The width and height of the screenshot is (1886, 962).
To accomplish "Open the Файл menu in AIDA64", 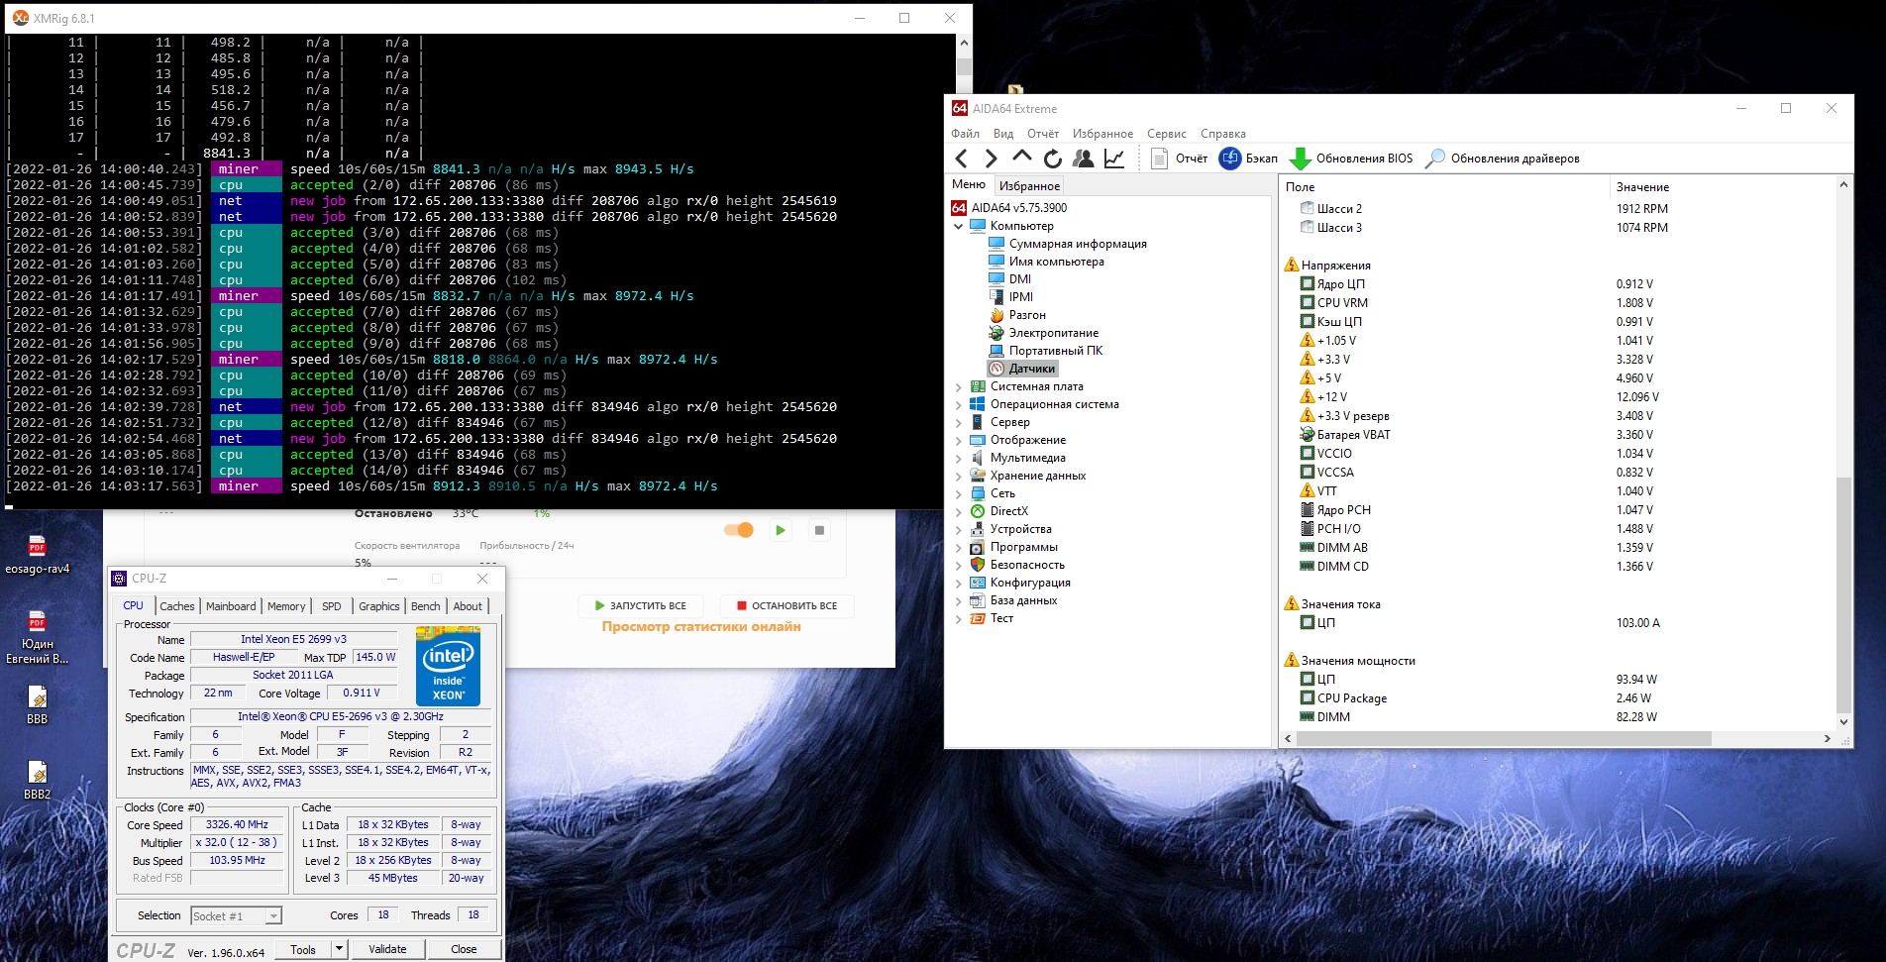I will pyautogui.click(x=965, y=134).
